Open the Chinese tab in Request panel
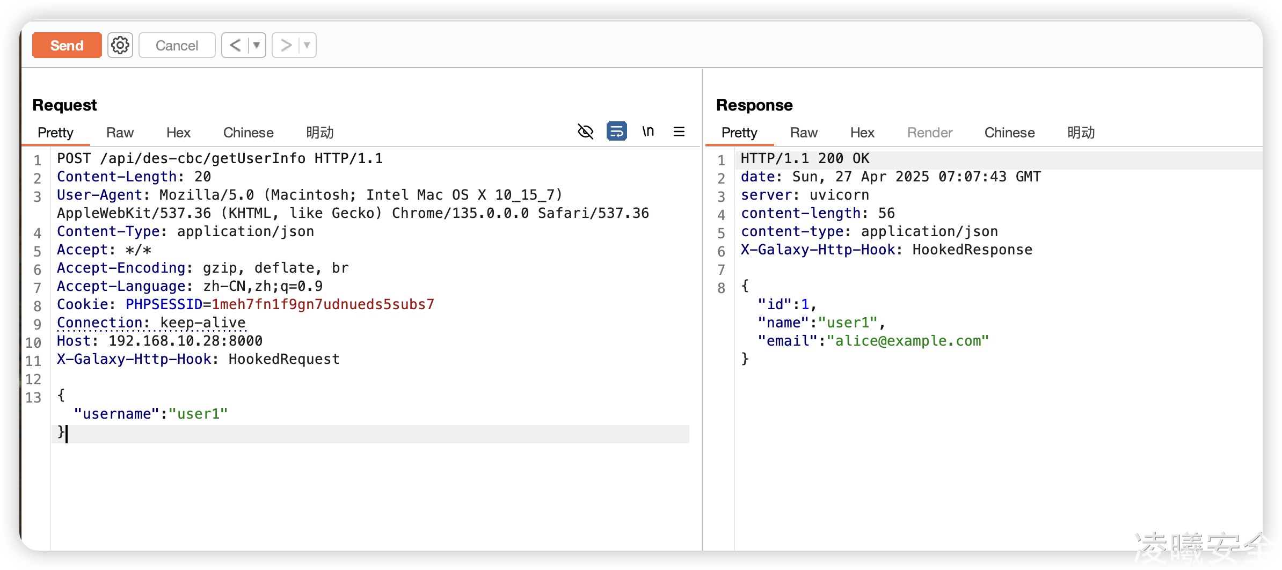1282x570 pixels. pyautogui.click(x=248, y=133)
